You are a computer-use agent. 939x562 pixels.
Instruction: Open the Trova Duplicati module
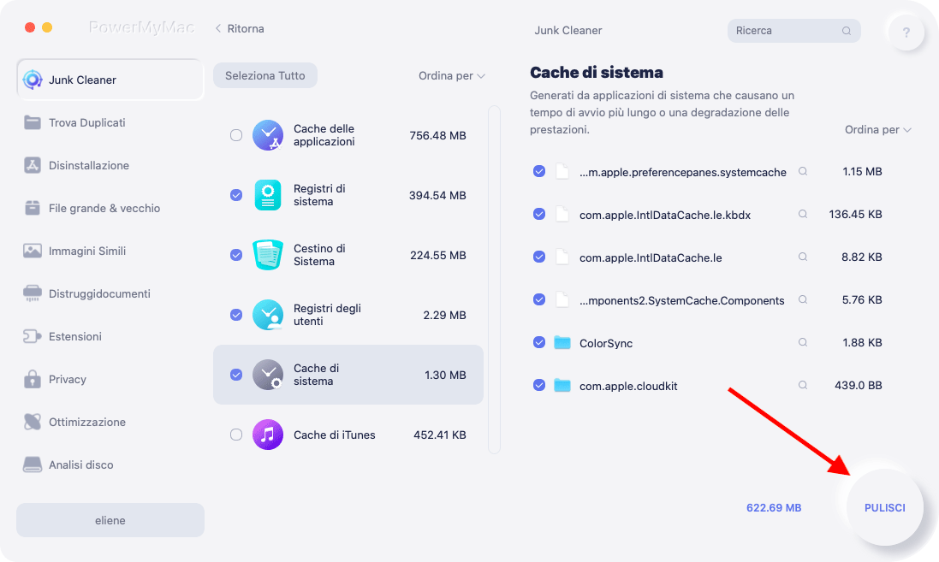coord(110,122)
